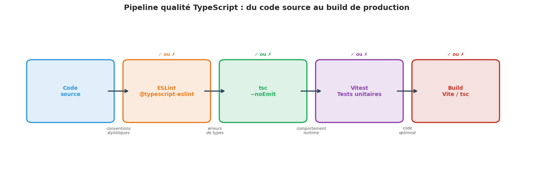Select the green check mark above tsc
Image resolution: width=533 pixels, height=185 pixels.
coord(256,55)
